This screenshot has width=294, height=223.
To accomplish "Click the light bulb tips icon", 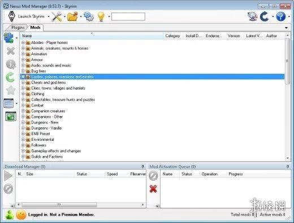I will tap(101, 16).
